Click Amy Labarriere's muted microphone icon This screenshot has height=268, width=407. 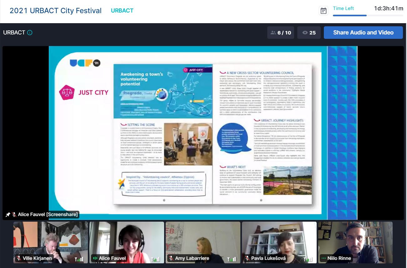pyautogui.click(x=171, y=259)
